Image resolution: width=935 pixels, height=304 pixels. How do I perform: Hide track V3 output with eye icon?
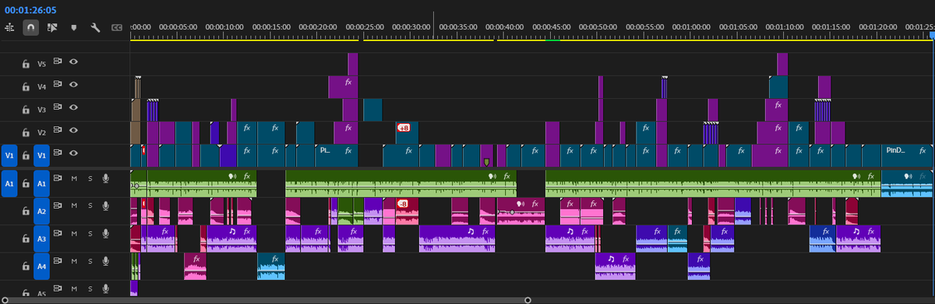coord(73,108)
